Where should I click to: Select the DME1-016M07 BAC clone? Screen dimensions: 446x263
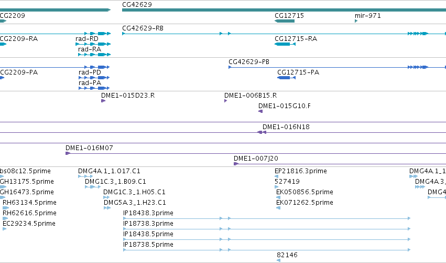click(x=256, y=153)
